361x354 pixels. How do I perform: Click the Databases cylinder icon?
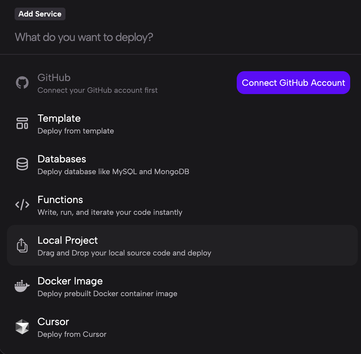(22, 164)
